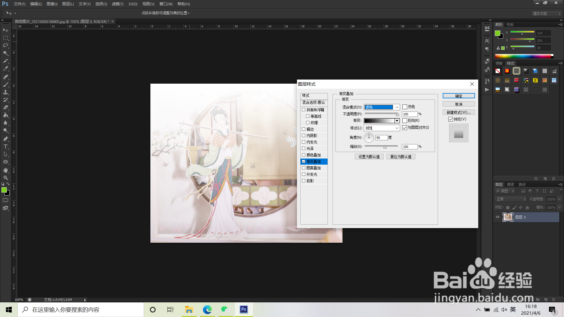The image size is (564, 317).
Task: Select the Healing Brush tool
Action: pos(6,77)
